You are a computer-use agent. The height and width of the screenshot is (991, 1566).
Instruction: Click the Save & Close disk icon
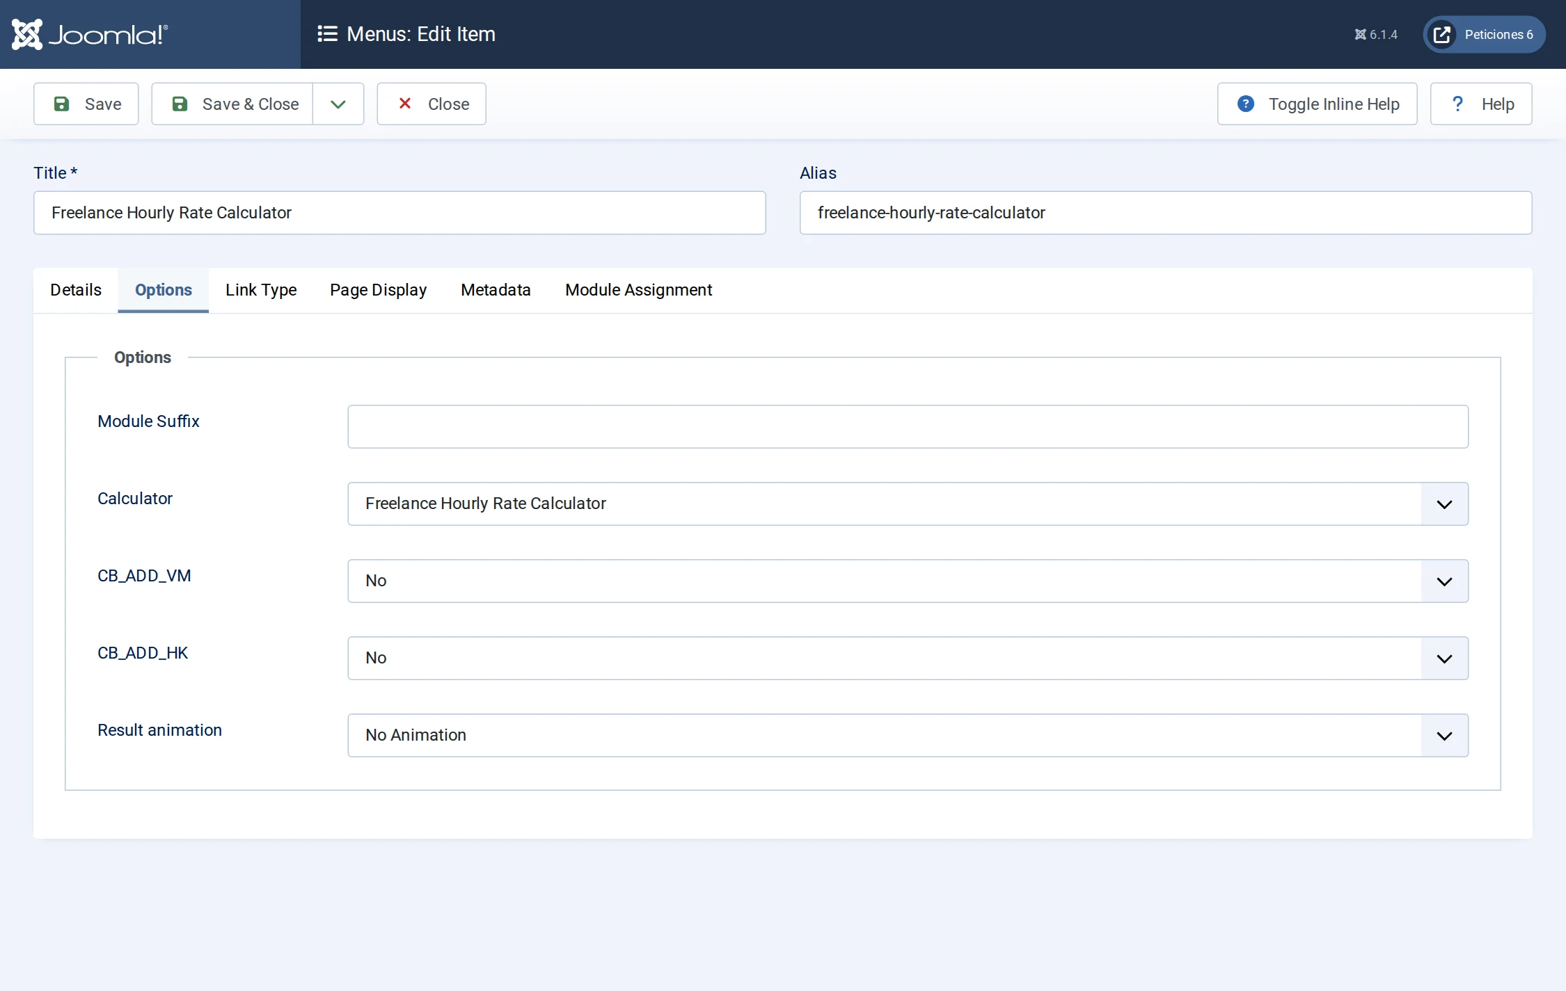pyautogui.click(x=180, y=104)
